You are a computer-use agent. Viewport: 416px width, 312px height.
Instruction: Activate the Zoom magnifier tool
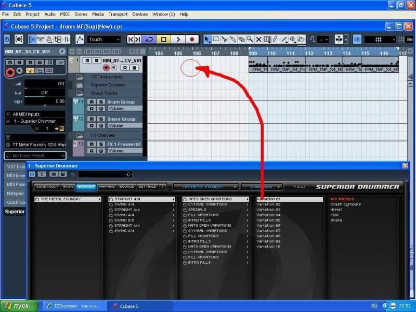(250, 40)
